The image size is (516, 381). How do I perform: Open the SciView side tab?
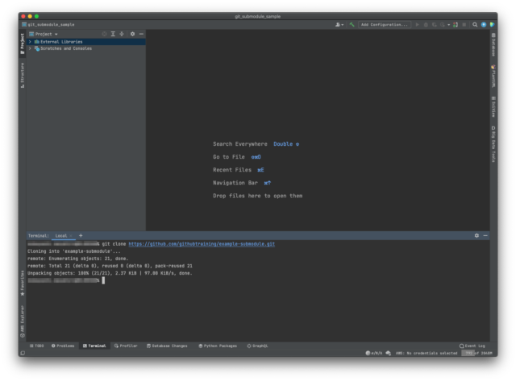(x=493, y=107)
